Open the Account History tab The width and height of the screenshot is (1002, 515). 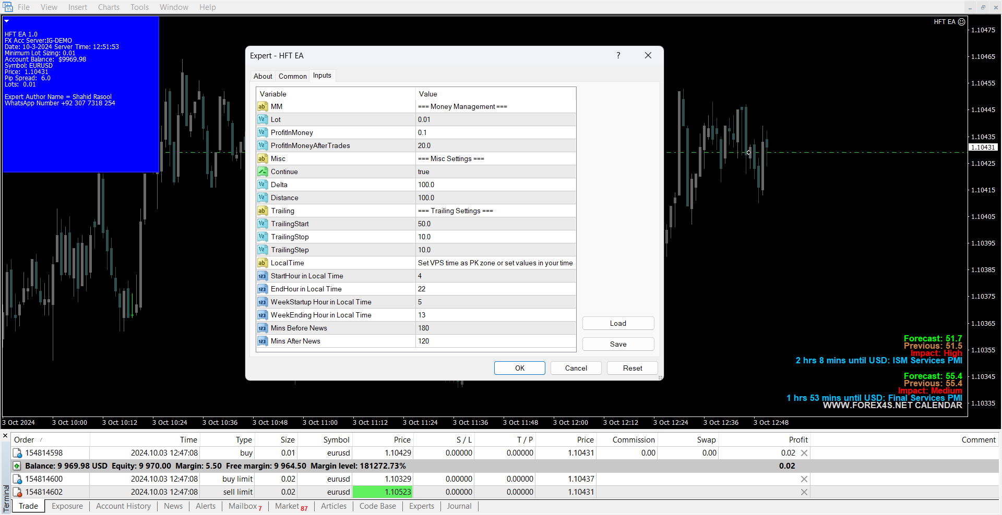tap(123, 506)
